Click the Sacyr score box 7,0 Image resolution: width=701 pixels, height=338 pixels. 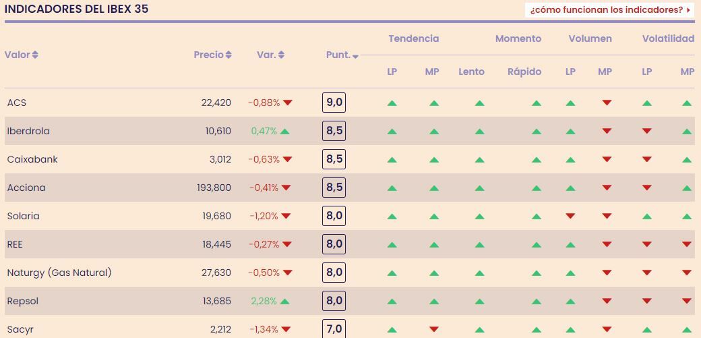pyautogui.click(x=334, y=329)
